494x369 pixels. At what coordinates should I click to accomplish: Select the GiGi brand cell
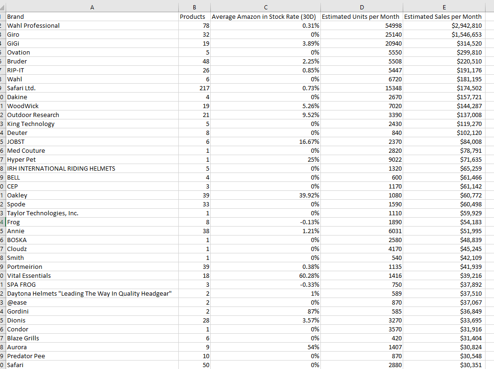pos(92,43)
